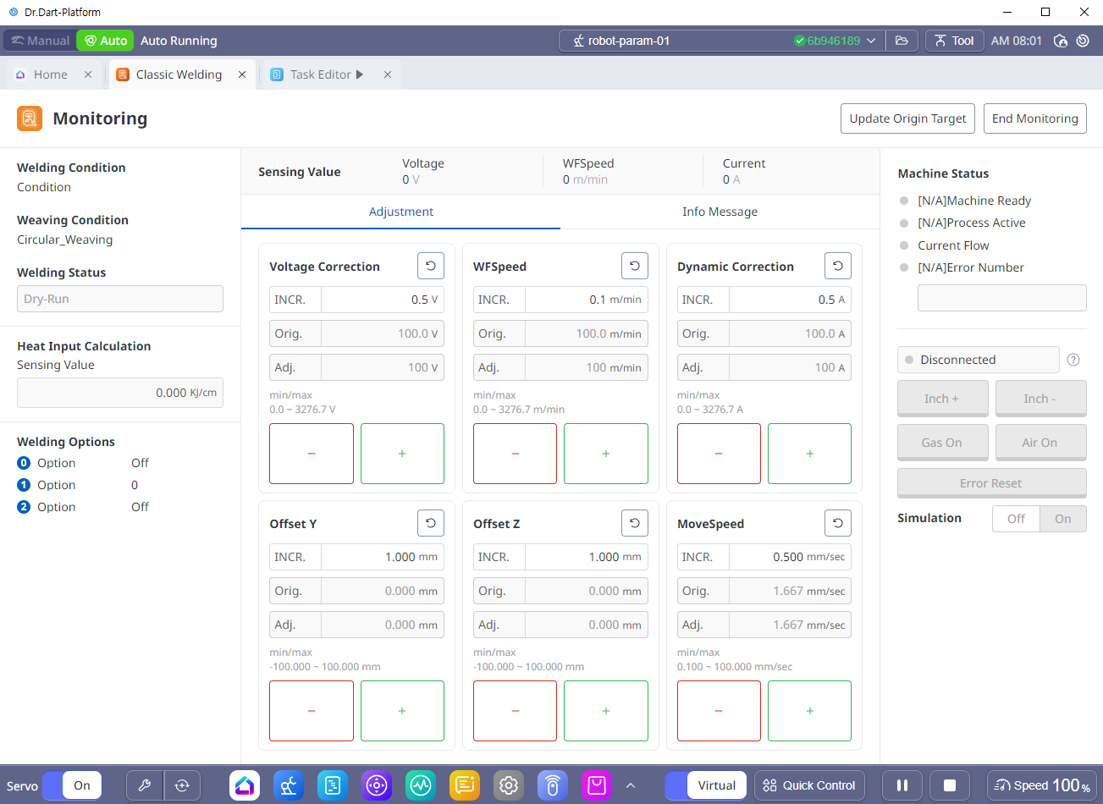The image size is (1103, 804).
Task: Adjust the Speed 100% control
Action: point(1041,785)
